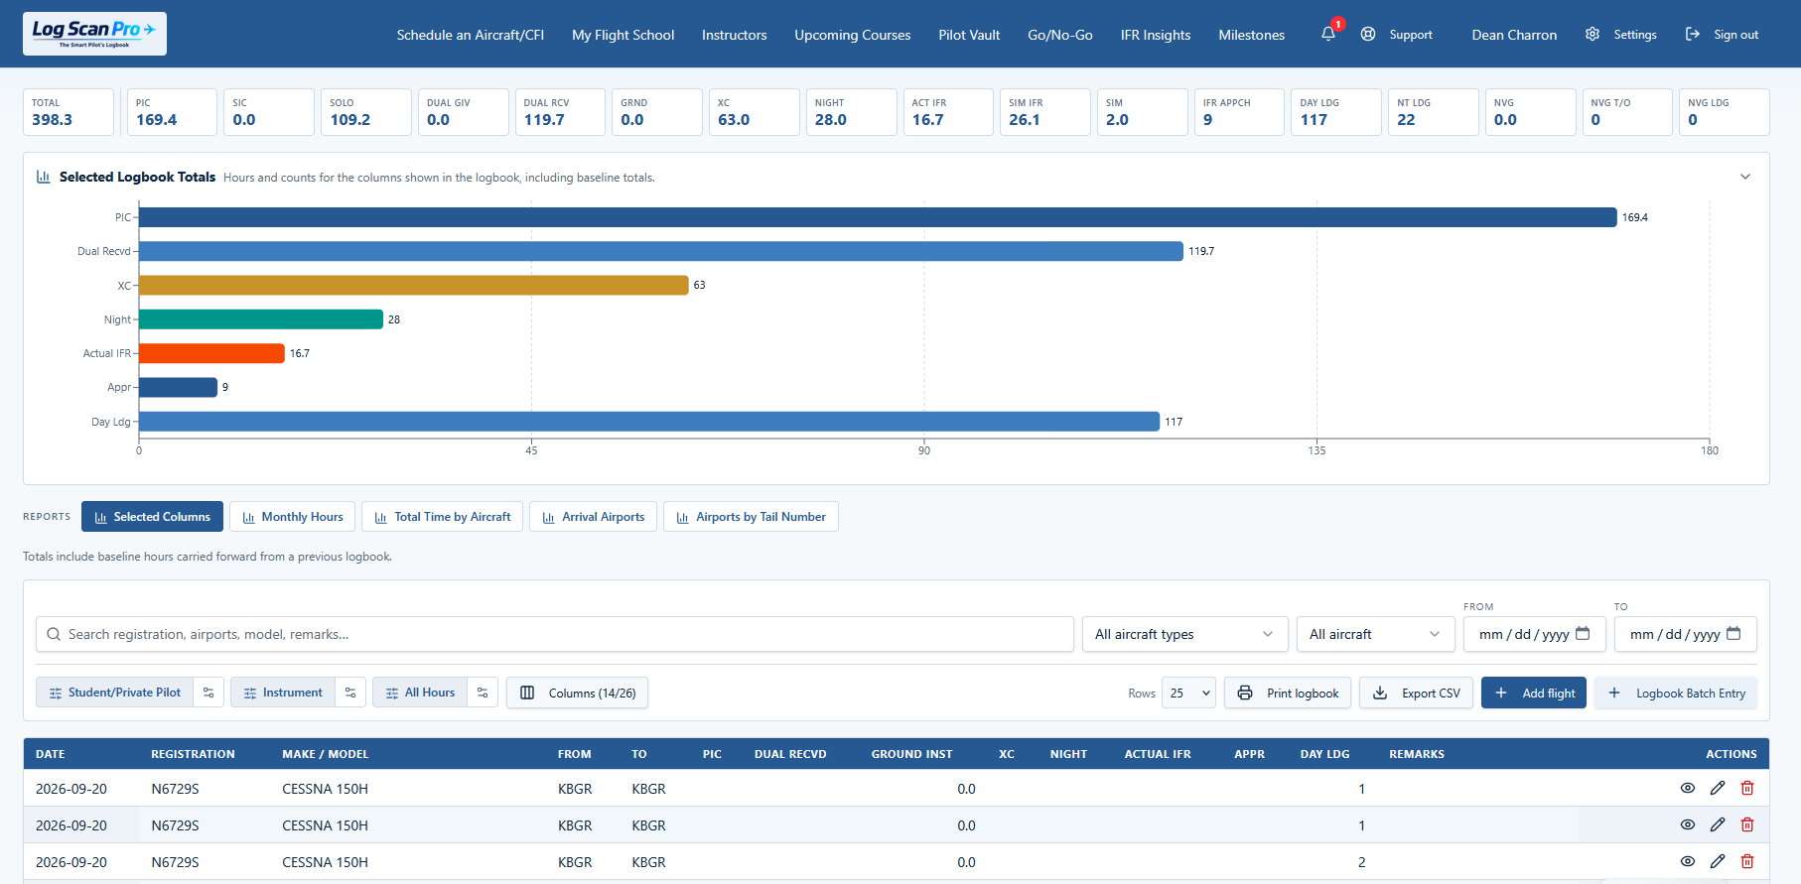Open the Rows per page dropdown
The width and height of the screenshot is (1801, 884).
pyautogui.click(x=1189, y=693)
